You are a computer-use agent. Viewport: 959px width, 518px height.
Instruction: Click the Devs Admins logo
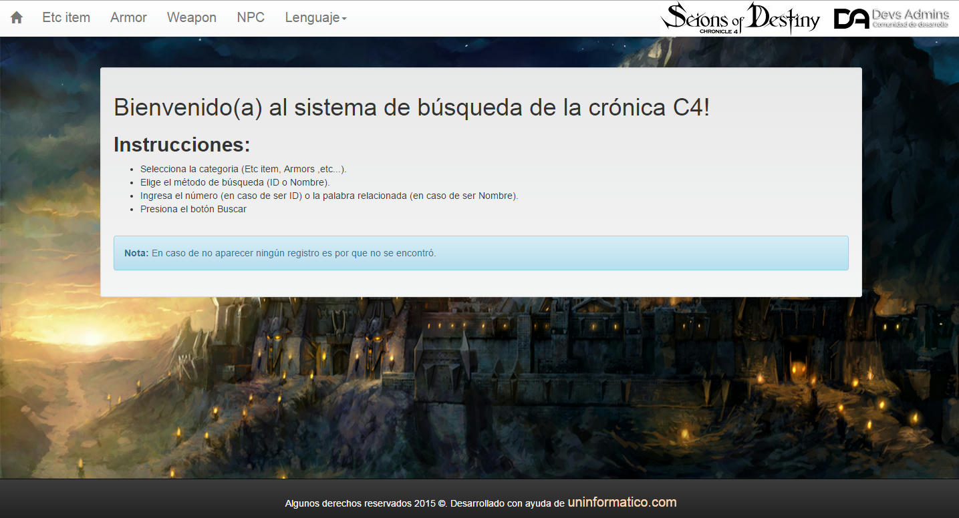coord(892,19)
